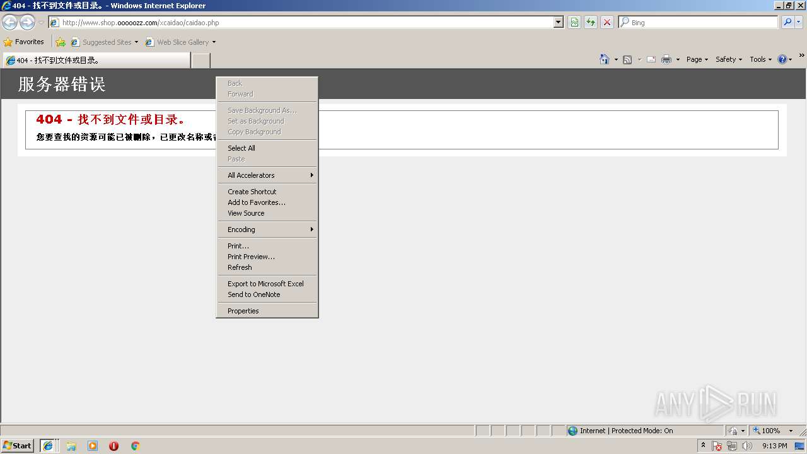The height and width of the screenshot is (454, 807).
Task: Click the Home toolbar icon
Action: coord(605,59)
